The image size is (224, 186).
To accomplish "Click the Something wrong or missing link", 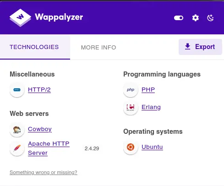I will tap(44, 172).
